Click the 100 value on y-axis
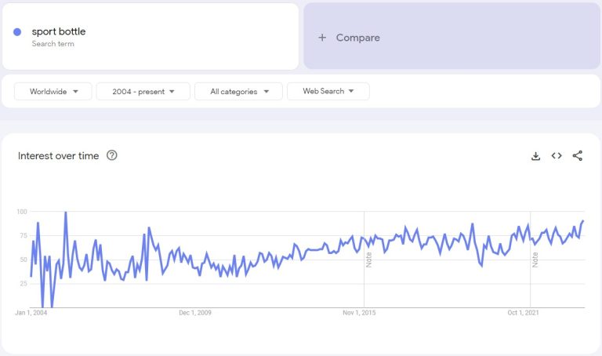 click(x=21, y=212)
